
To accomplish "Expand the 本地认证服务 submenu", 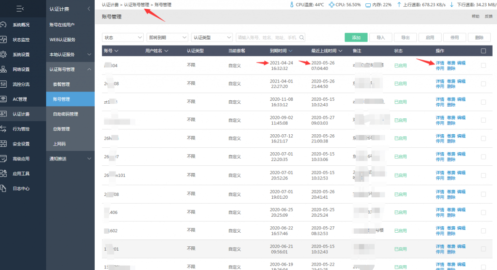I will (89, 54).
